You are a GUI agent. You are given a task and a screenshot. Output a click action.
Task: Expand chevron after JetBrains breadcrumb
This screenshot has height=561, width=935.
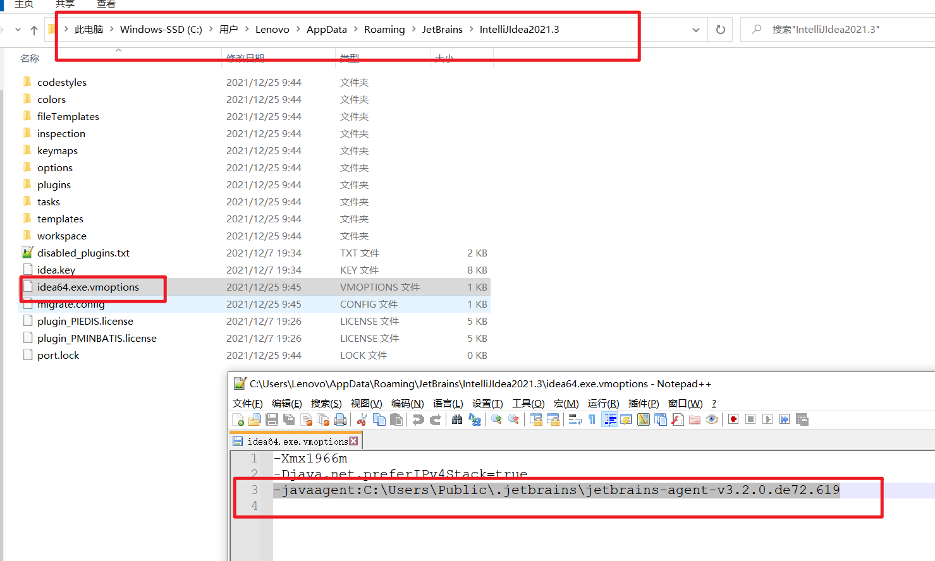pyautogui.click(x=471, y=29)
